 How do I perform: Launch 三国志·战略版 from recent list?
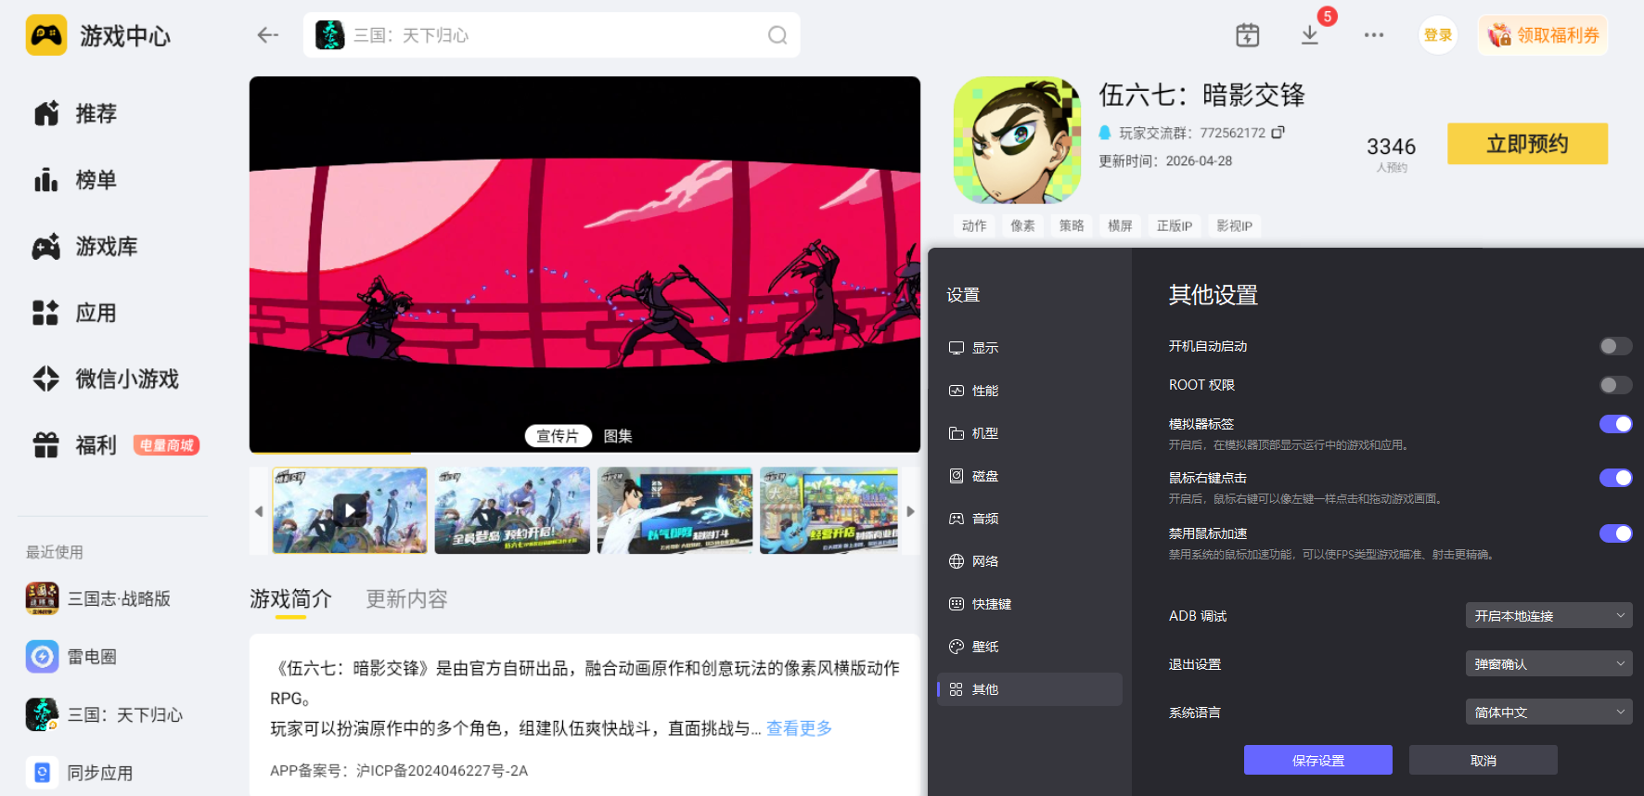pyautogui.click(x=98, y=598)
